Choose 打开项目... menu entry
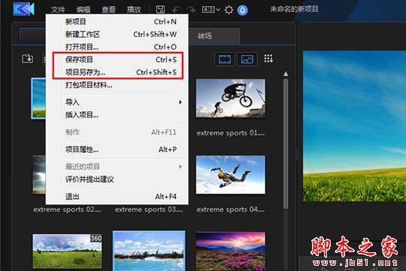406x271 pixels. point(117,47)
